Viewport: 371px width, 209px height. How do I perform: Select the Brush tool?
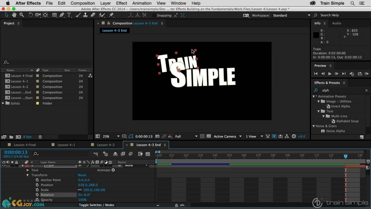[79, 15]
